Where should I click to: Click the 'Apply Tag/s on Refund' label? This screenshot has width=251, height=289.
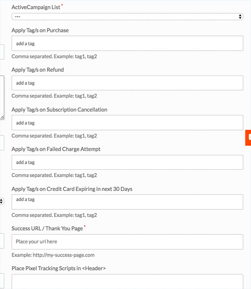(37, 70)
